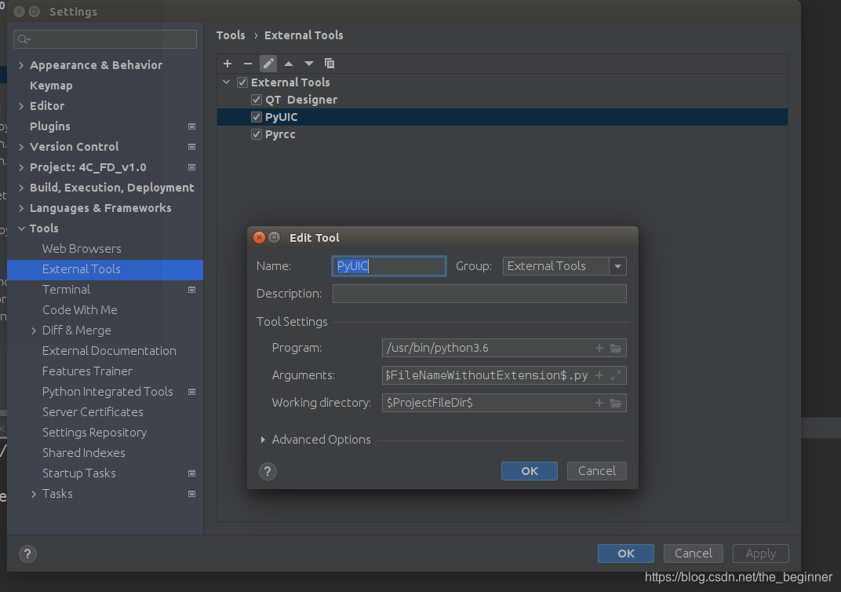Image resolution: width=841 pixels, height=592 pixels.
Task: Click project-level icon beside Python Integrated Tools
Action: (x=191, y=392)
